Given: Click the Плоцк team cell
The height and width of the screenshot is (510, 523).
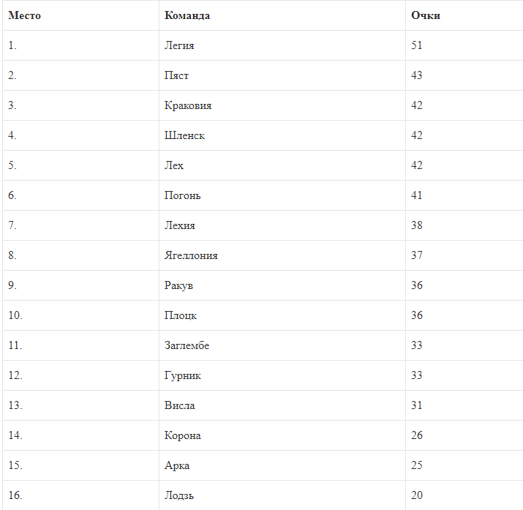Looking at the screenshot, I should pos(181,315).
